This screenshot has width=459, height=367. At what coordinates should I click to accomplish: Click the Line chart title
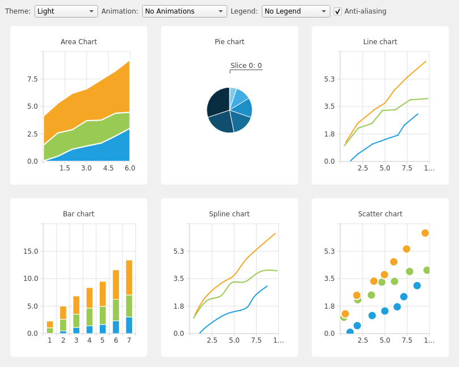pyautogui.click(x=380, y=42)
